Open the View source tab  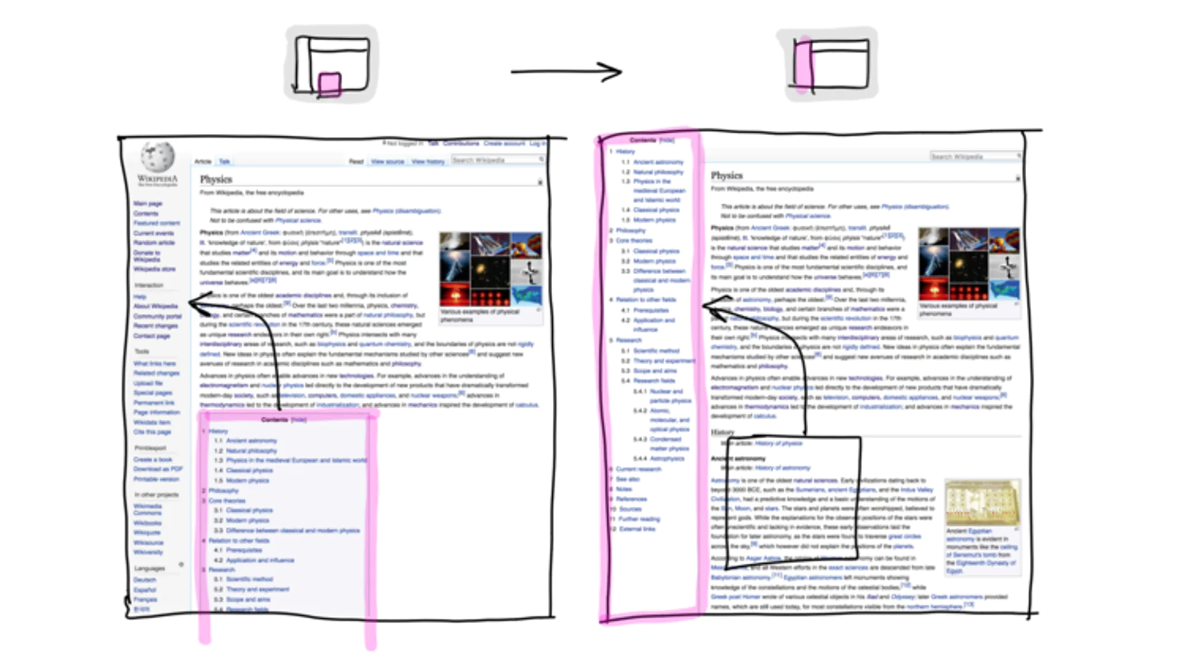point(387,162)
